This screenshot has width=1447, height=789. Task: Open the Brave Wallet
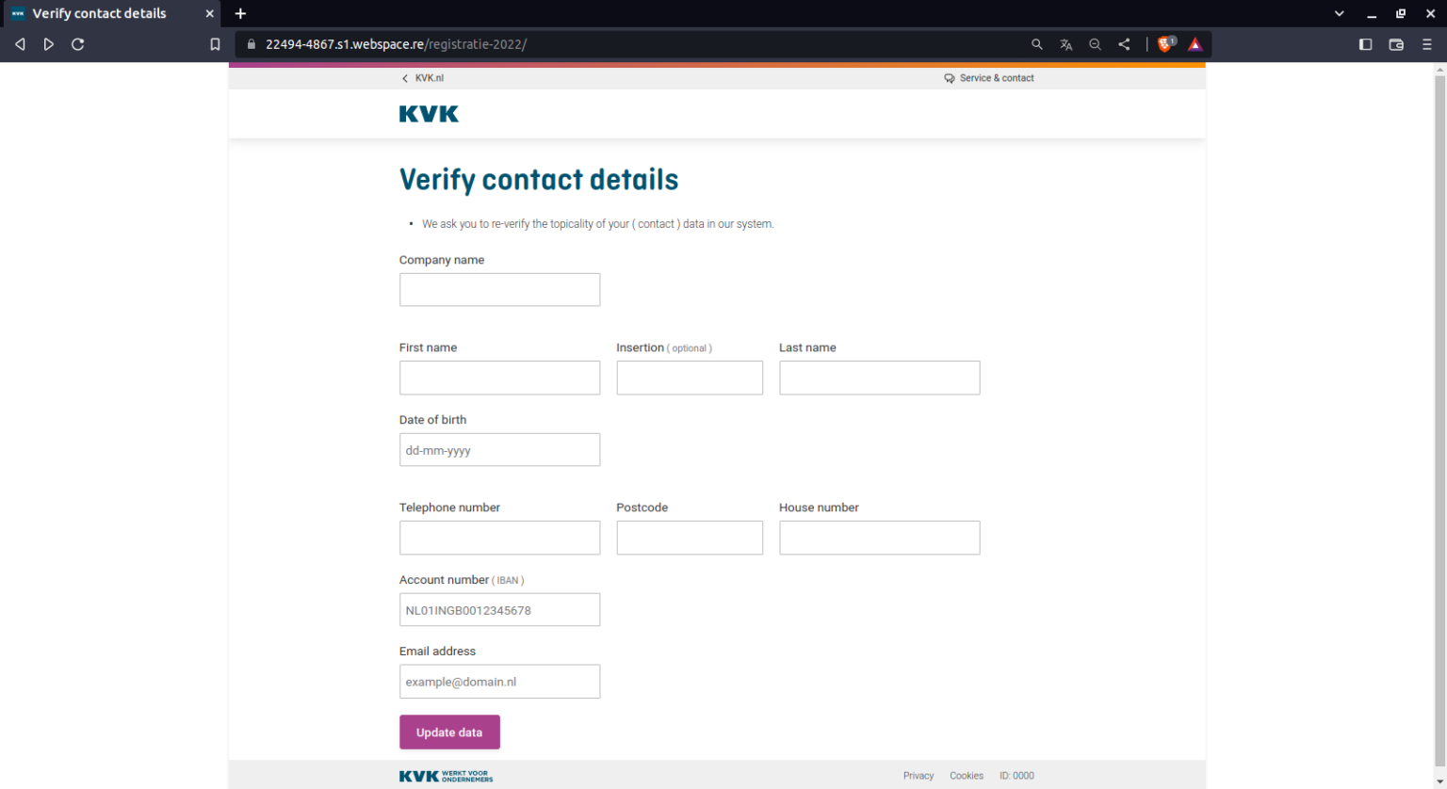tap(1395, 43)
